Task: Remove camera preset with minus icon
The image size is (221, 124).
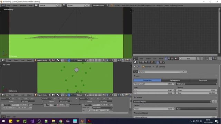Action: coord(216,102)
